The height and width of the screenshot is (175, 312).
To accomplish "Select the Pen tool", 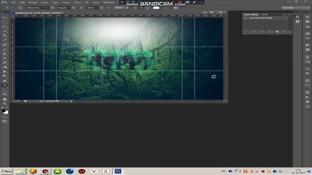I will click(x=4, y=81).
